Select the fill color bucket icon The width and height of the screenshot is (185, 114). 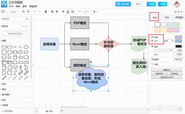pyautogui.click(x=63, y=11)
